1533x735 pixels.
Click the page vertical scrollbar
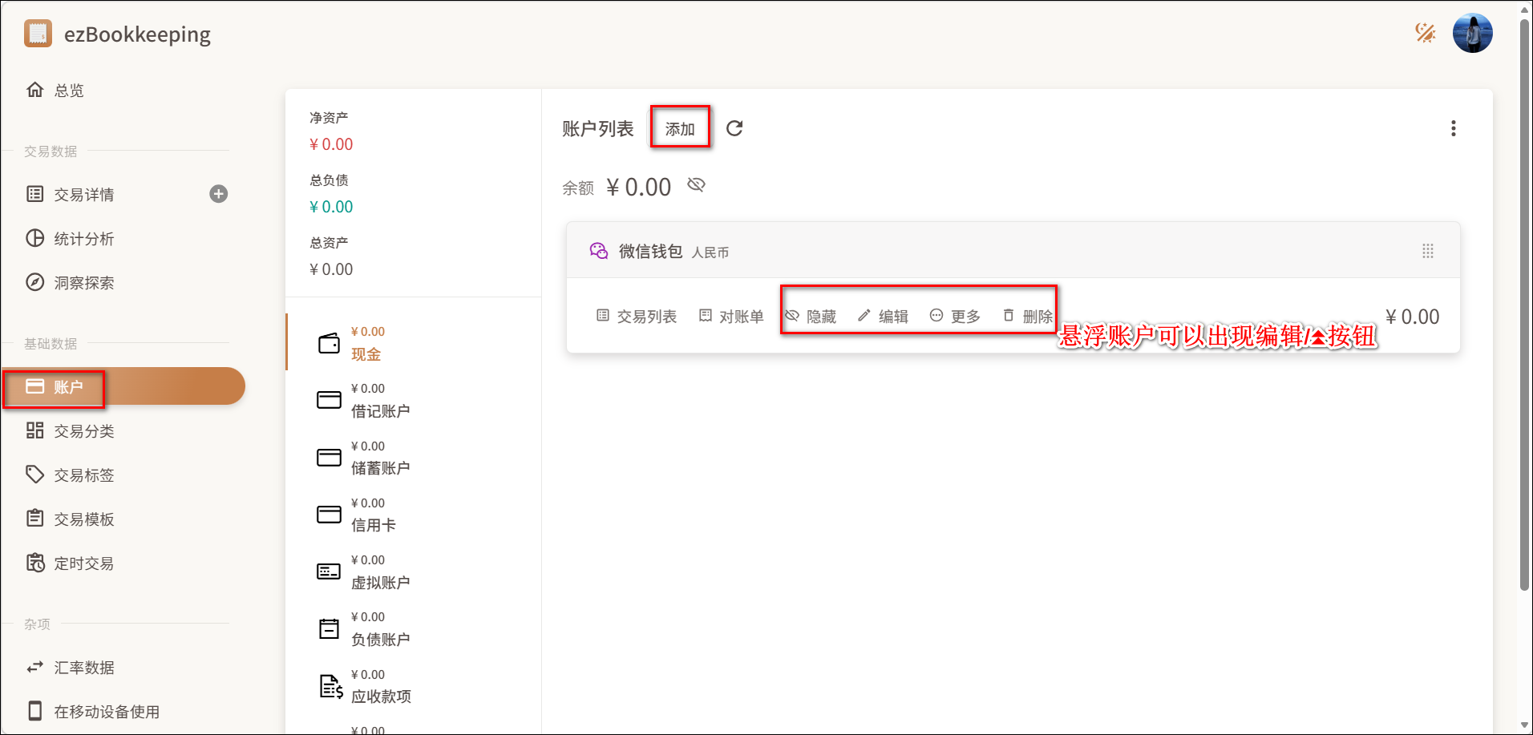click(1524, 305)
